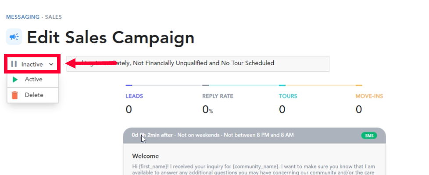
Task: Click the pause icon beside Inactive
Action: (x=14, y=64)
